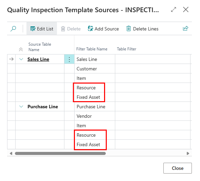
Task: Choose Add Source action
Action: coord(103,29)
